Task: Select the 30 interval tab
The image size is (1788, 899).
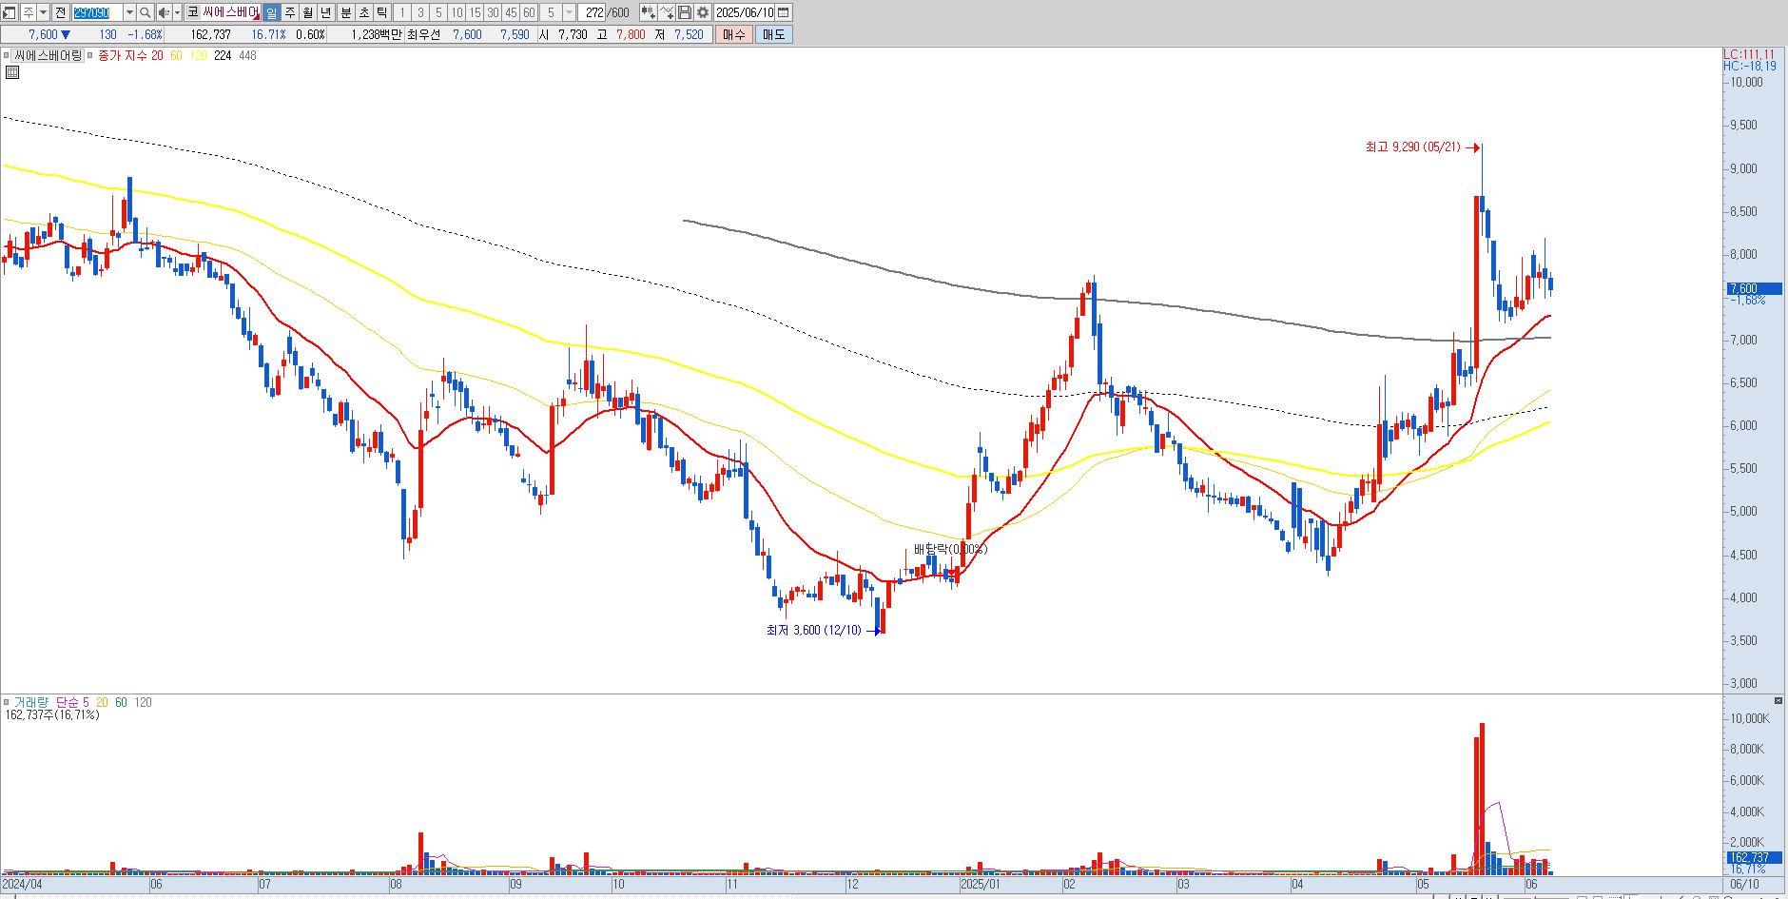Action: pyautogui.click(x=493, y=12)
